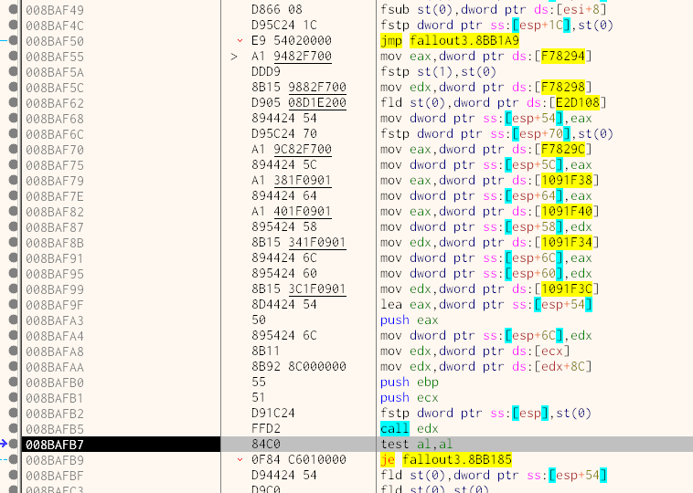693x493 pixels.
Task: Click the push eax instruction
Action: 410,320
